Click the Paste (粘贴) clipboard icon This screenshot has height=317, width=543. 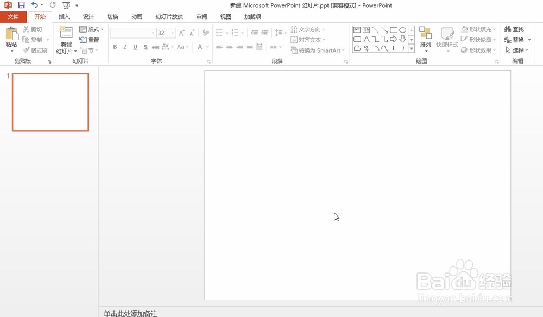(11, 34)
